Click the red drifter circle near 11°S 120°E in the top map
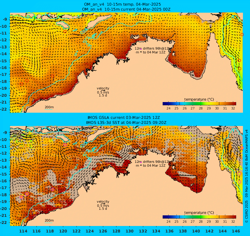The image size is (250, 236). point(65,32)
